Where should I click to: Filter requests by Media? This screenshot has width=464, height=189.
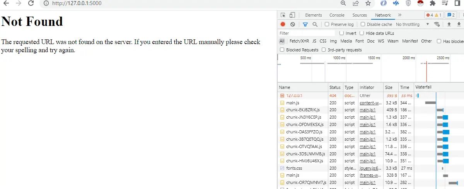click(346, 41)
